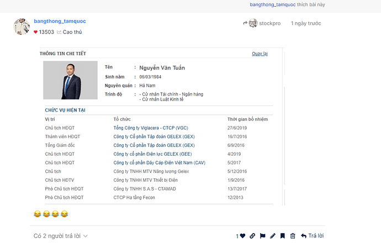Image resolution: width=381 pixels, height=243 pixels.
Task: Delete the post with the trash icon
Action: tap(293, 236)
